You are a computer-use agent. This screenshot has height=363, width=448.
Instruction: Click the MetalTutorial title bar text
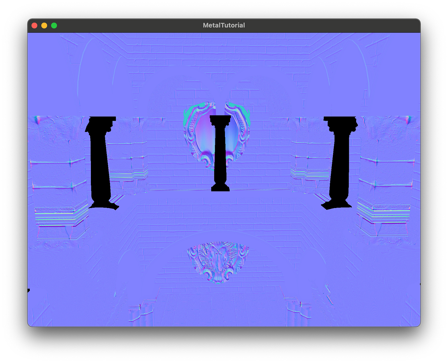pyautogui.click(x=224, y=25)
